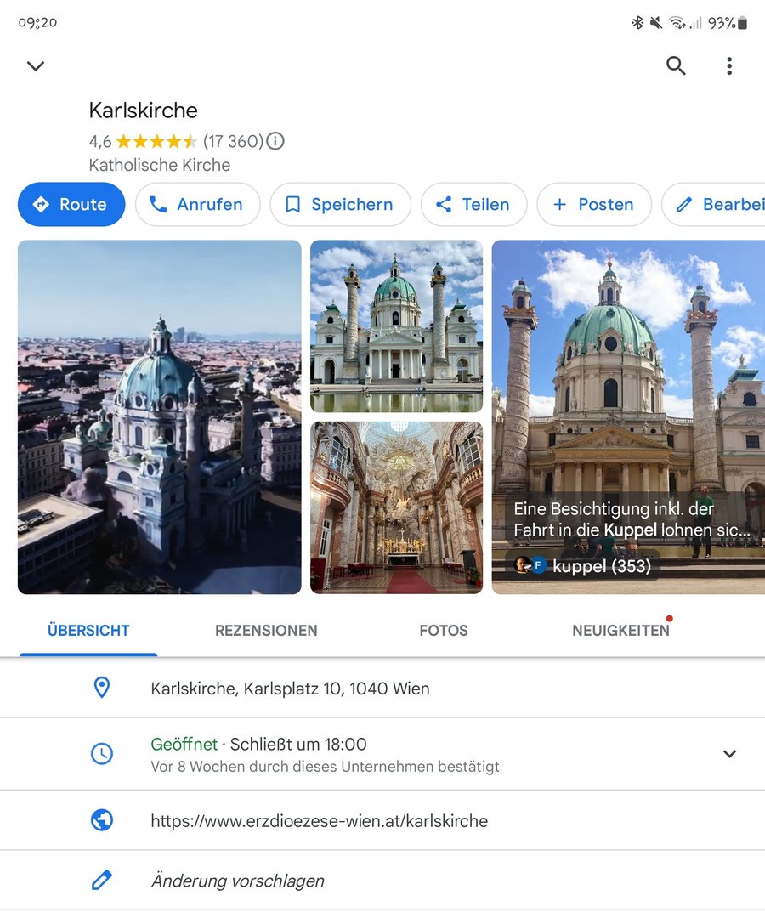The image size is (765, 918).
Task: Collapse the place sheet with the down chevron
Action: tap(36, 66)
